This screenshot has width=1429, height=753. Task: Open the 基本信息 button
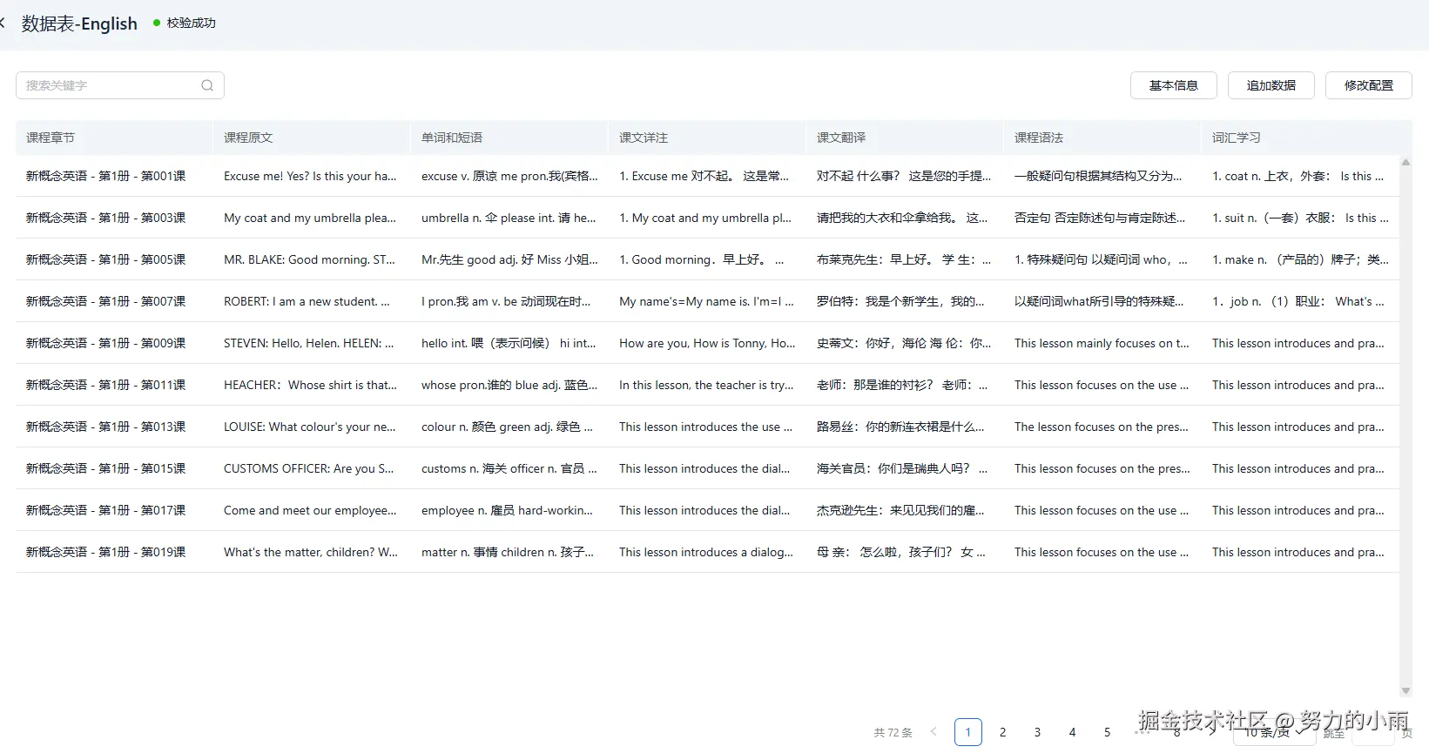coord(1174,85)
